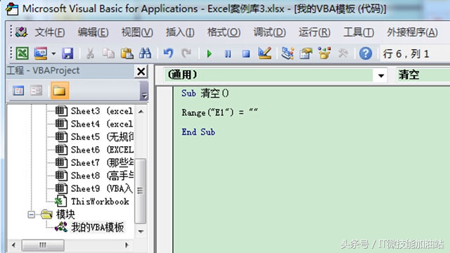The height and width of the screenshot is (253, 450).
Task: Open the 外接程序(A) menu
Action: coord(412,32)
